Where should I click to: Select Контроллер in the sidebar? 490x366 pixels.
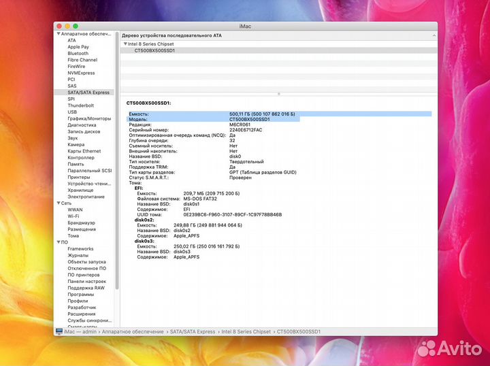pos(81,158)
